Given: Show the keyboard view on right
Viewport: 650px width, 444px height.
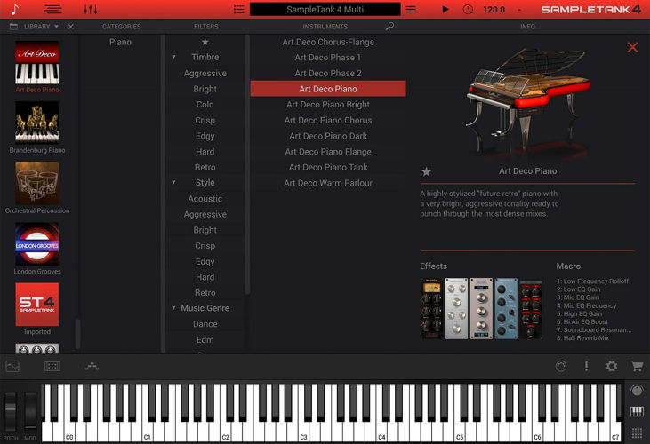Looking at the screenshot, I should pyautogui.click(x=637, y=411).
